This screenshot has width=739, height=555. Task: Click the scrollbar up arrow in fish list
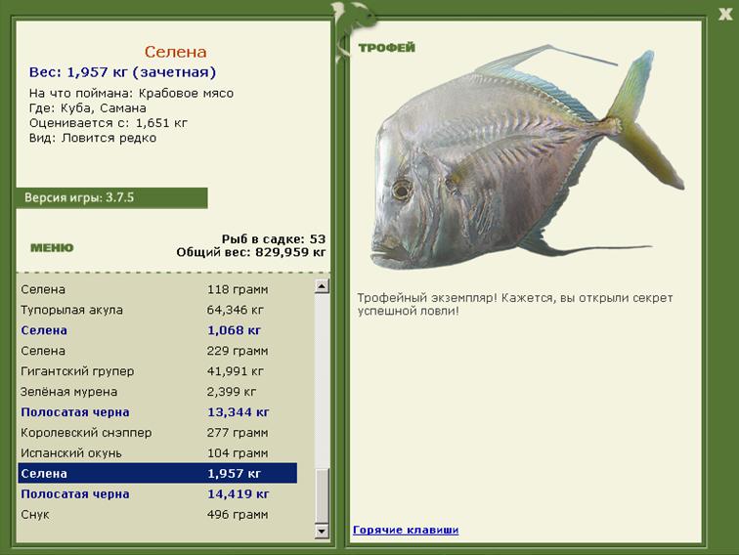click(321, 286)
